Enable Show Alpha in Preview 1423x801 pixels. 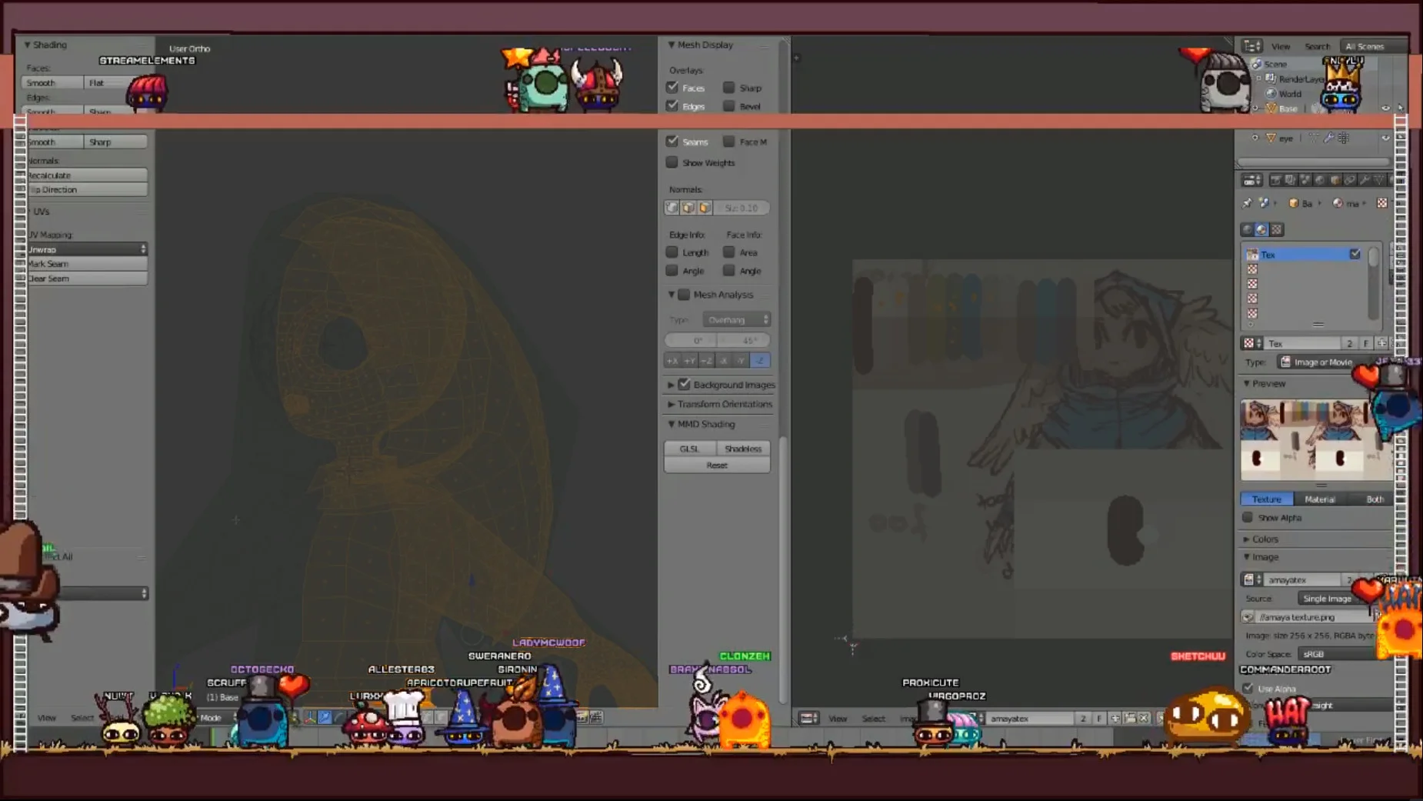tap(1248, 517)
